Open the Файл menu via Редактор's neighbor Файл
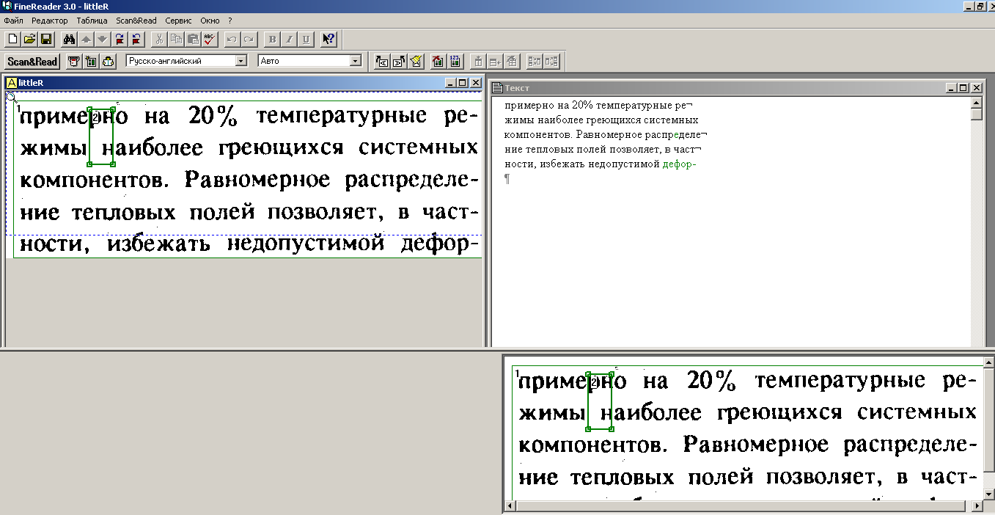The image size is (995, 515). (13, 21)
